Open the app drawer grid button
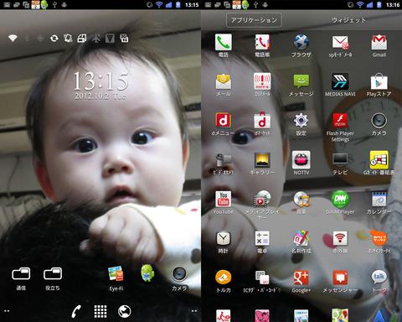 click(100, 311)
